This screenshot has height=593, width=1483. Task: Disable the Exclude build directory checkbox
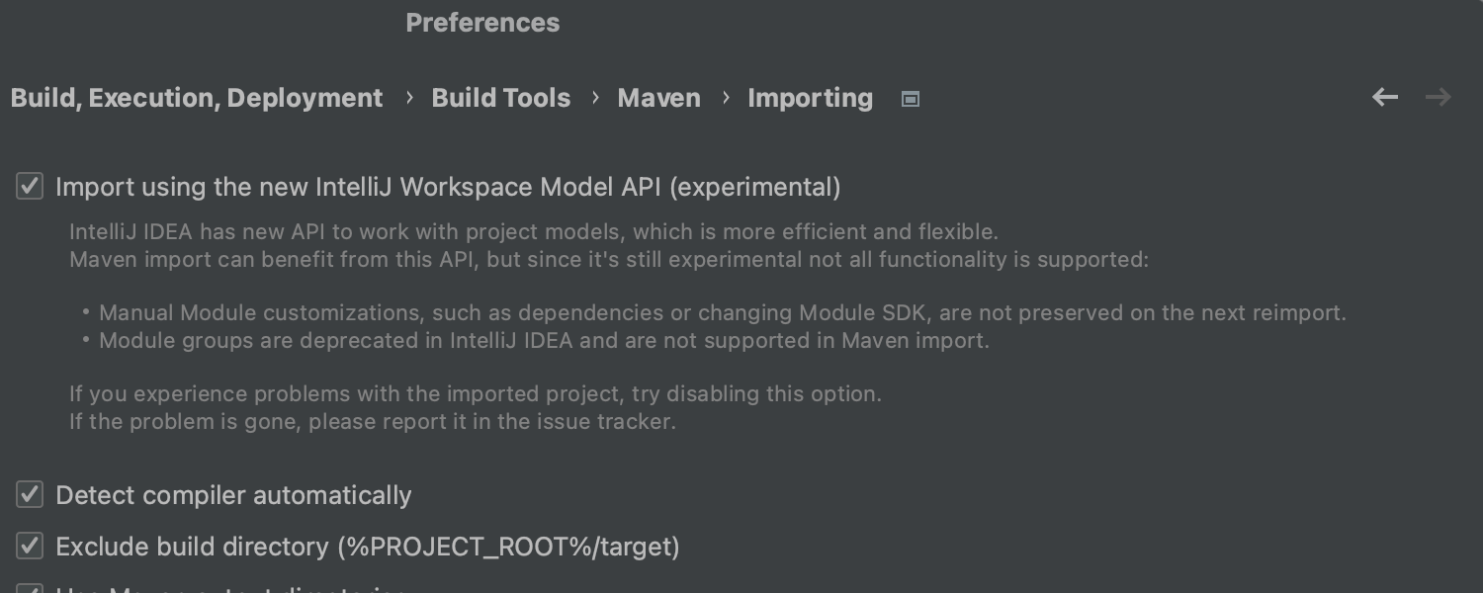30,546
